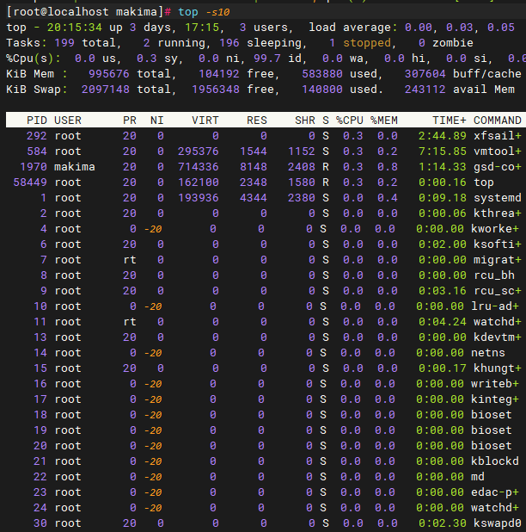
Task: Click the user makima in PID 1970 row
Action: (75, 167)
